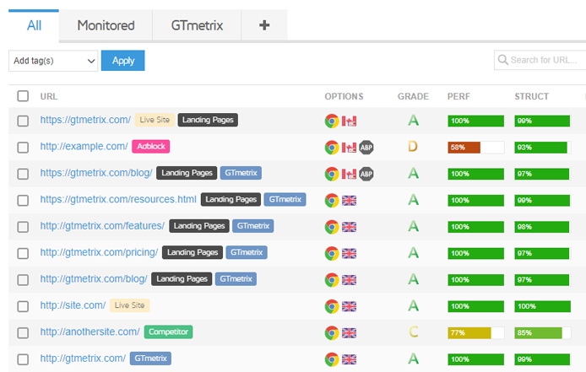
Task: Check the example.com row checkbox
Action: [x=23, y=148]
